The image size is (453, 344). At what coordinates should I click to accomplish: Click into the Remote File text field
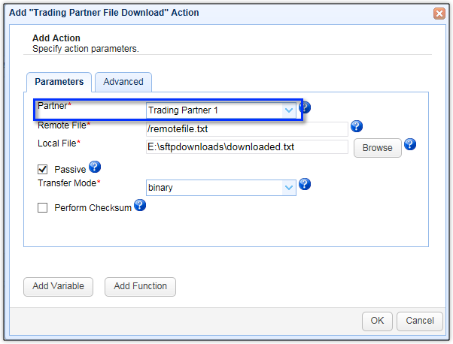point(246,129)
